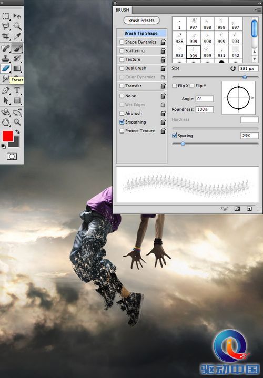Select the Crop tool
263x378 pixels.
click(x=6, y=36)
